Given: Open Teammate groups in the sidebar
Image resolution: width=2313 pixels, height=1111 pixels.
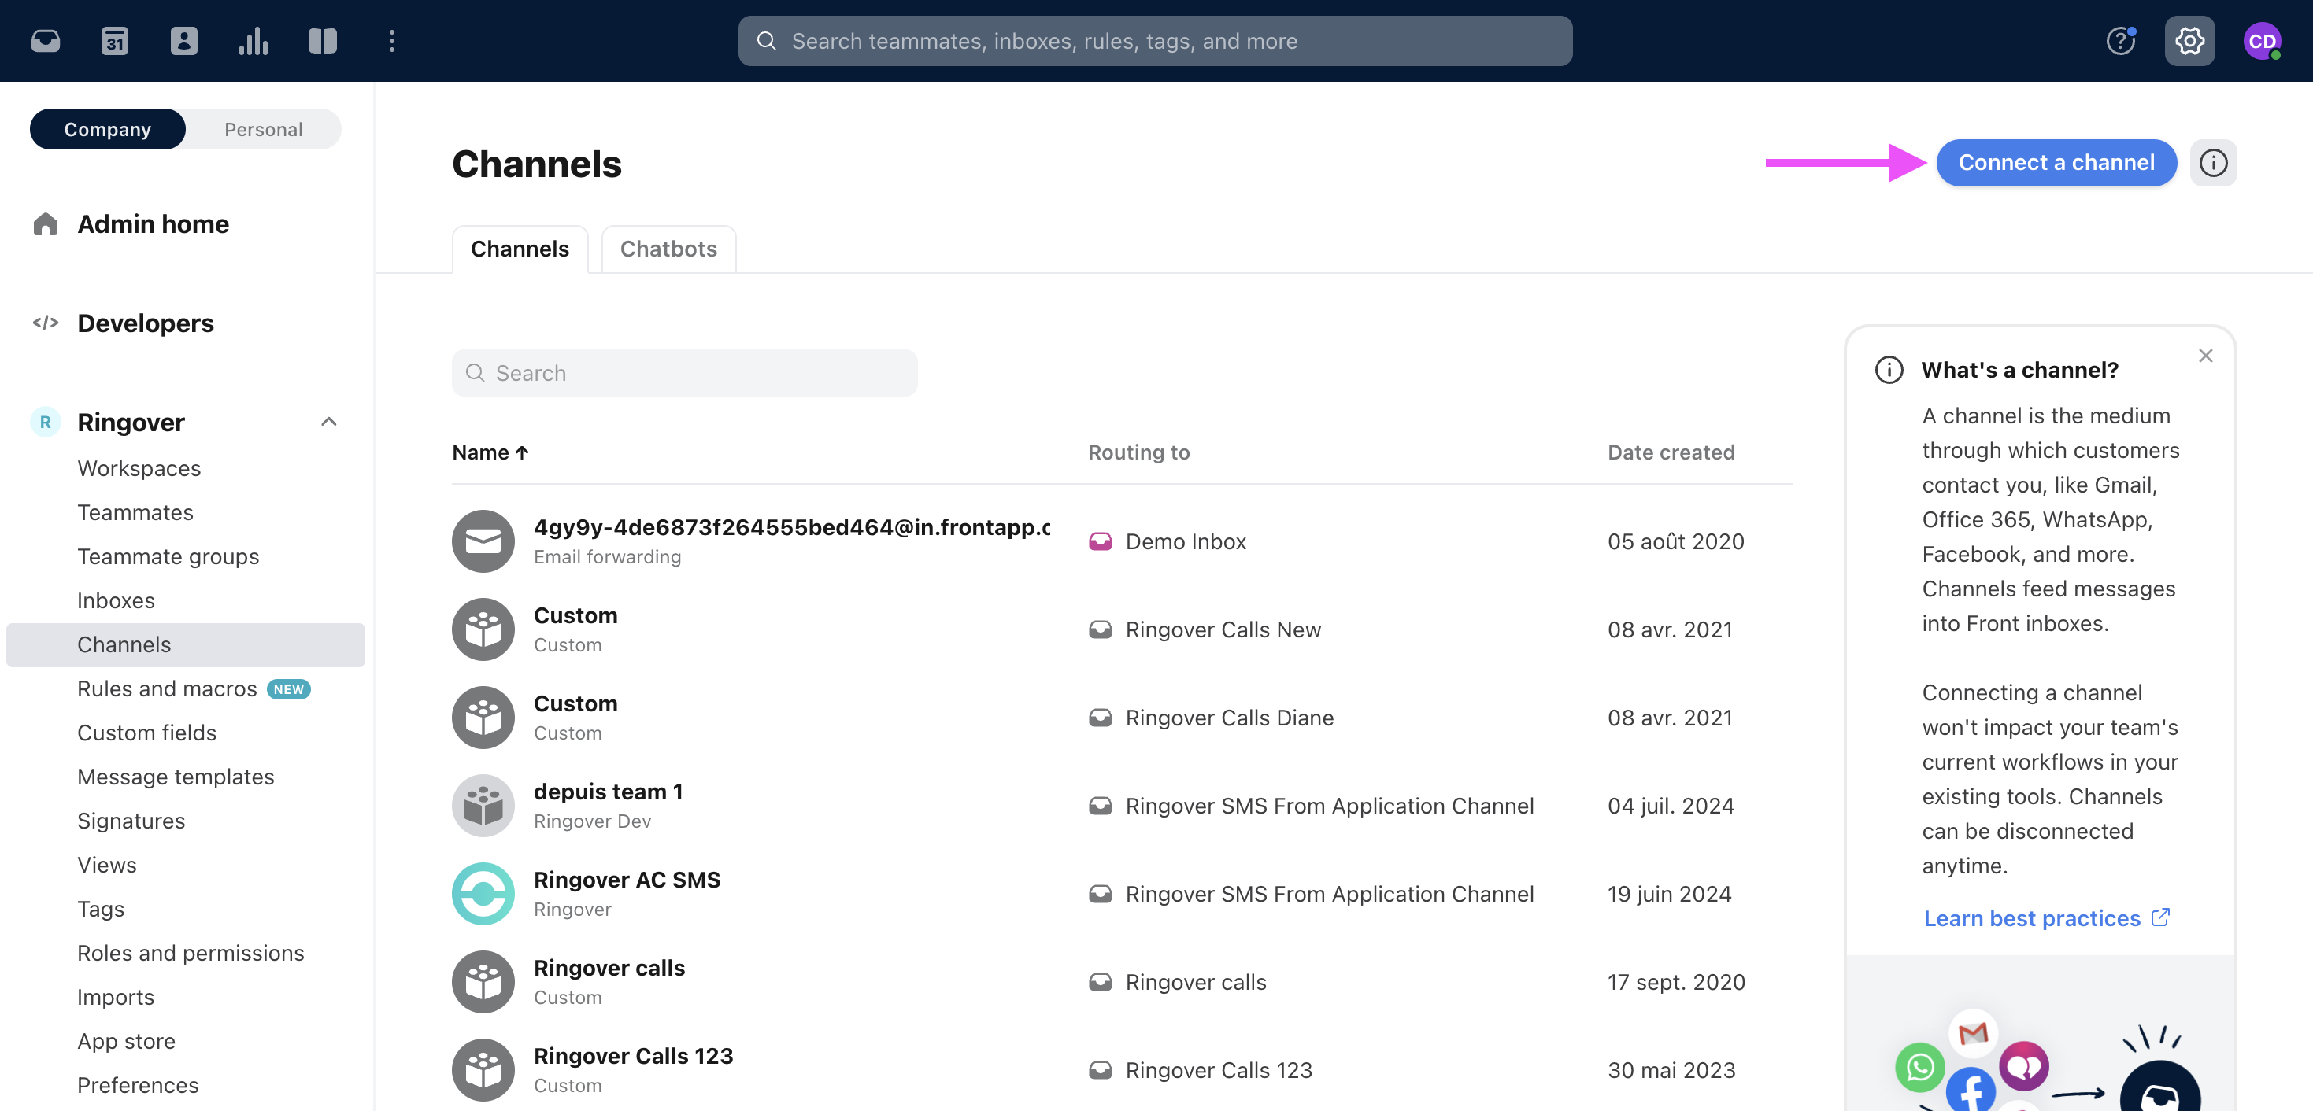Looking at the screenshot, I should coord(168,556).
